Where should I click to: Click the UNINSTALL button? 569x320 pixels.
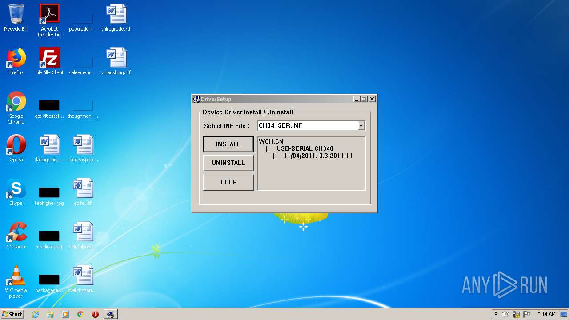(x=228, y=163)
